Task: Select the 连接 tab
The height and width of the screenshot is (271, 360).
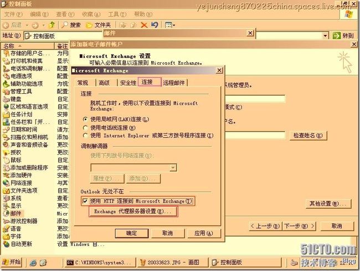Action: (x=150, y=82)
